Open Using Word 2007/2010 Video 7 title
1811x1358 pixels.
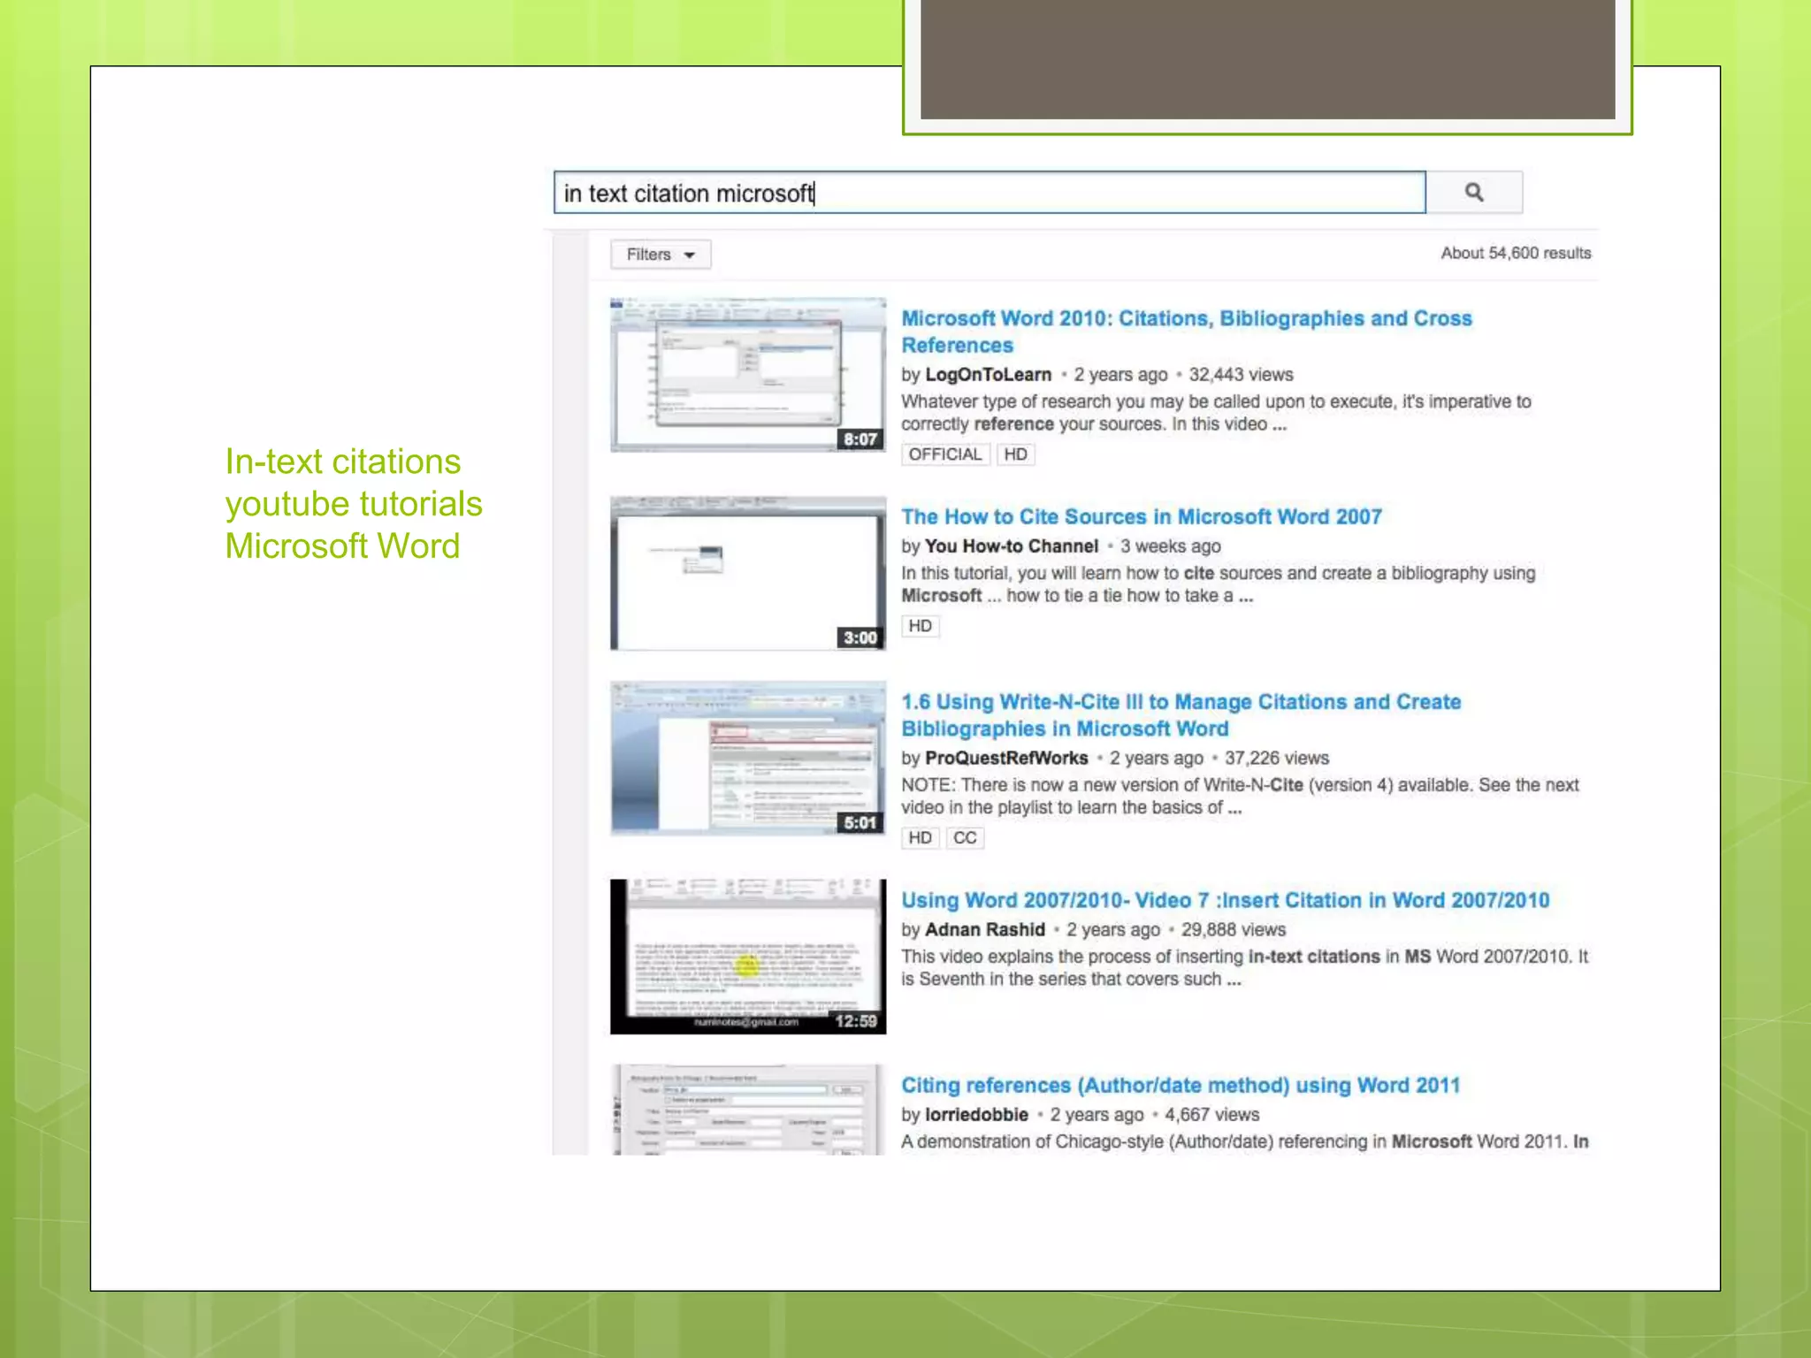pyautogui.click(x=1225, y=900)
